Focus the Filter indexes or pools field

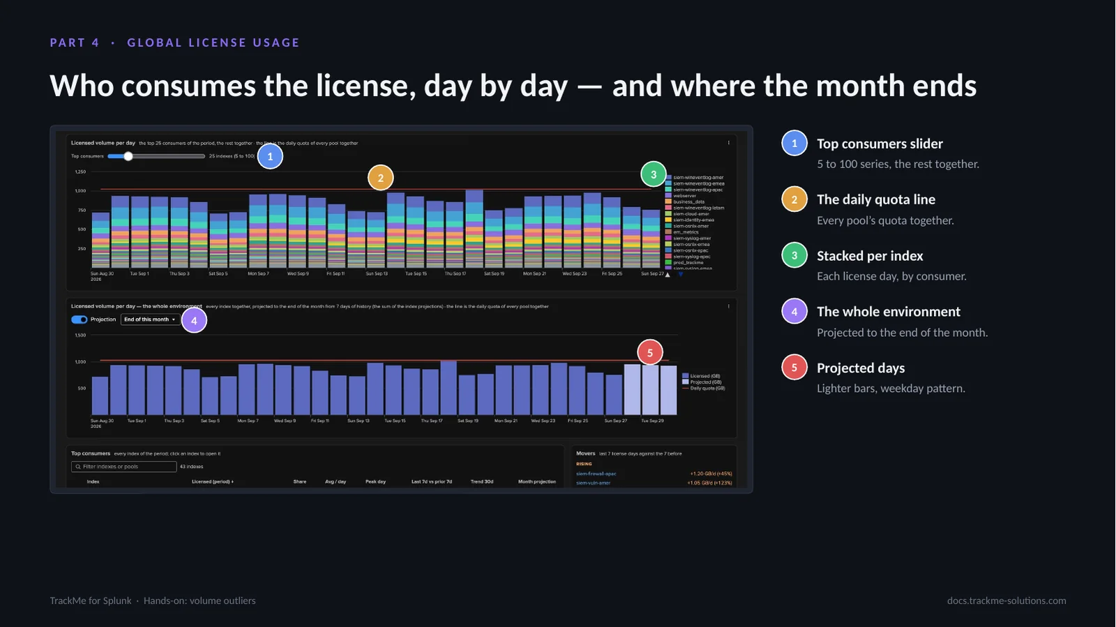tap(124, 467)
